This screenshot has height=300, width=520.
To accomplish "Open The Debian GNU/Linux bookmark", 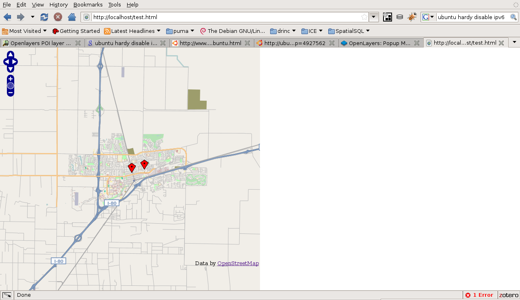I will click(x=232, y=31).
